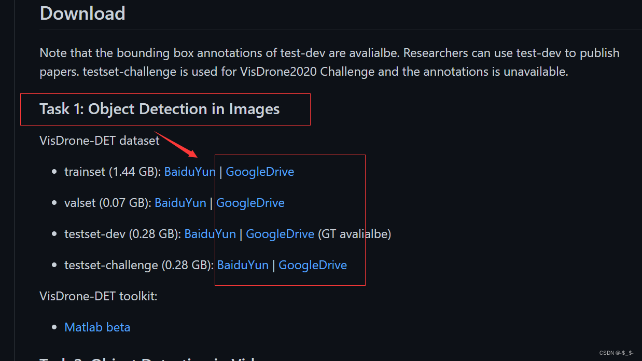Open the trainset BaiduYun download link

pos(190,172)
